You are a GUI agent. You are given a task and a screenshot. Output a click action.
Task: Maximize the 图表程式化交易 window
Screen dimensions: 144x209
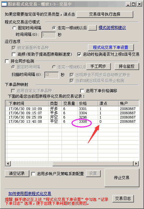(x=133, y=4)
